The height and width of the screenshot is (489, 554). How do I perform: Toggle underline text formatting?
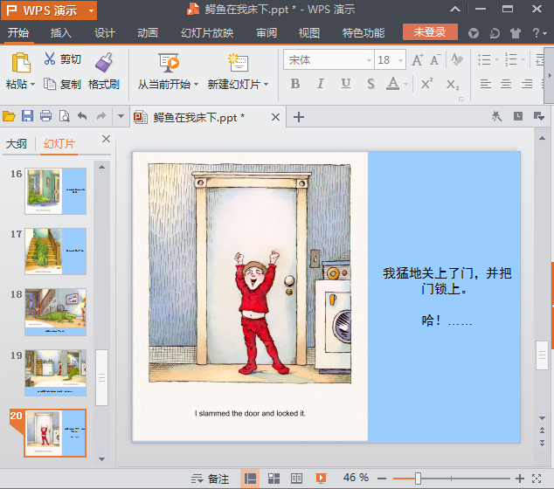coord(346,84)
